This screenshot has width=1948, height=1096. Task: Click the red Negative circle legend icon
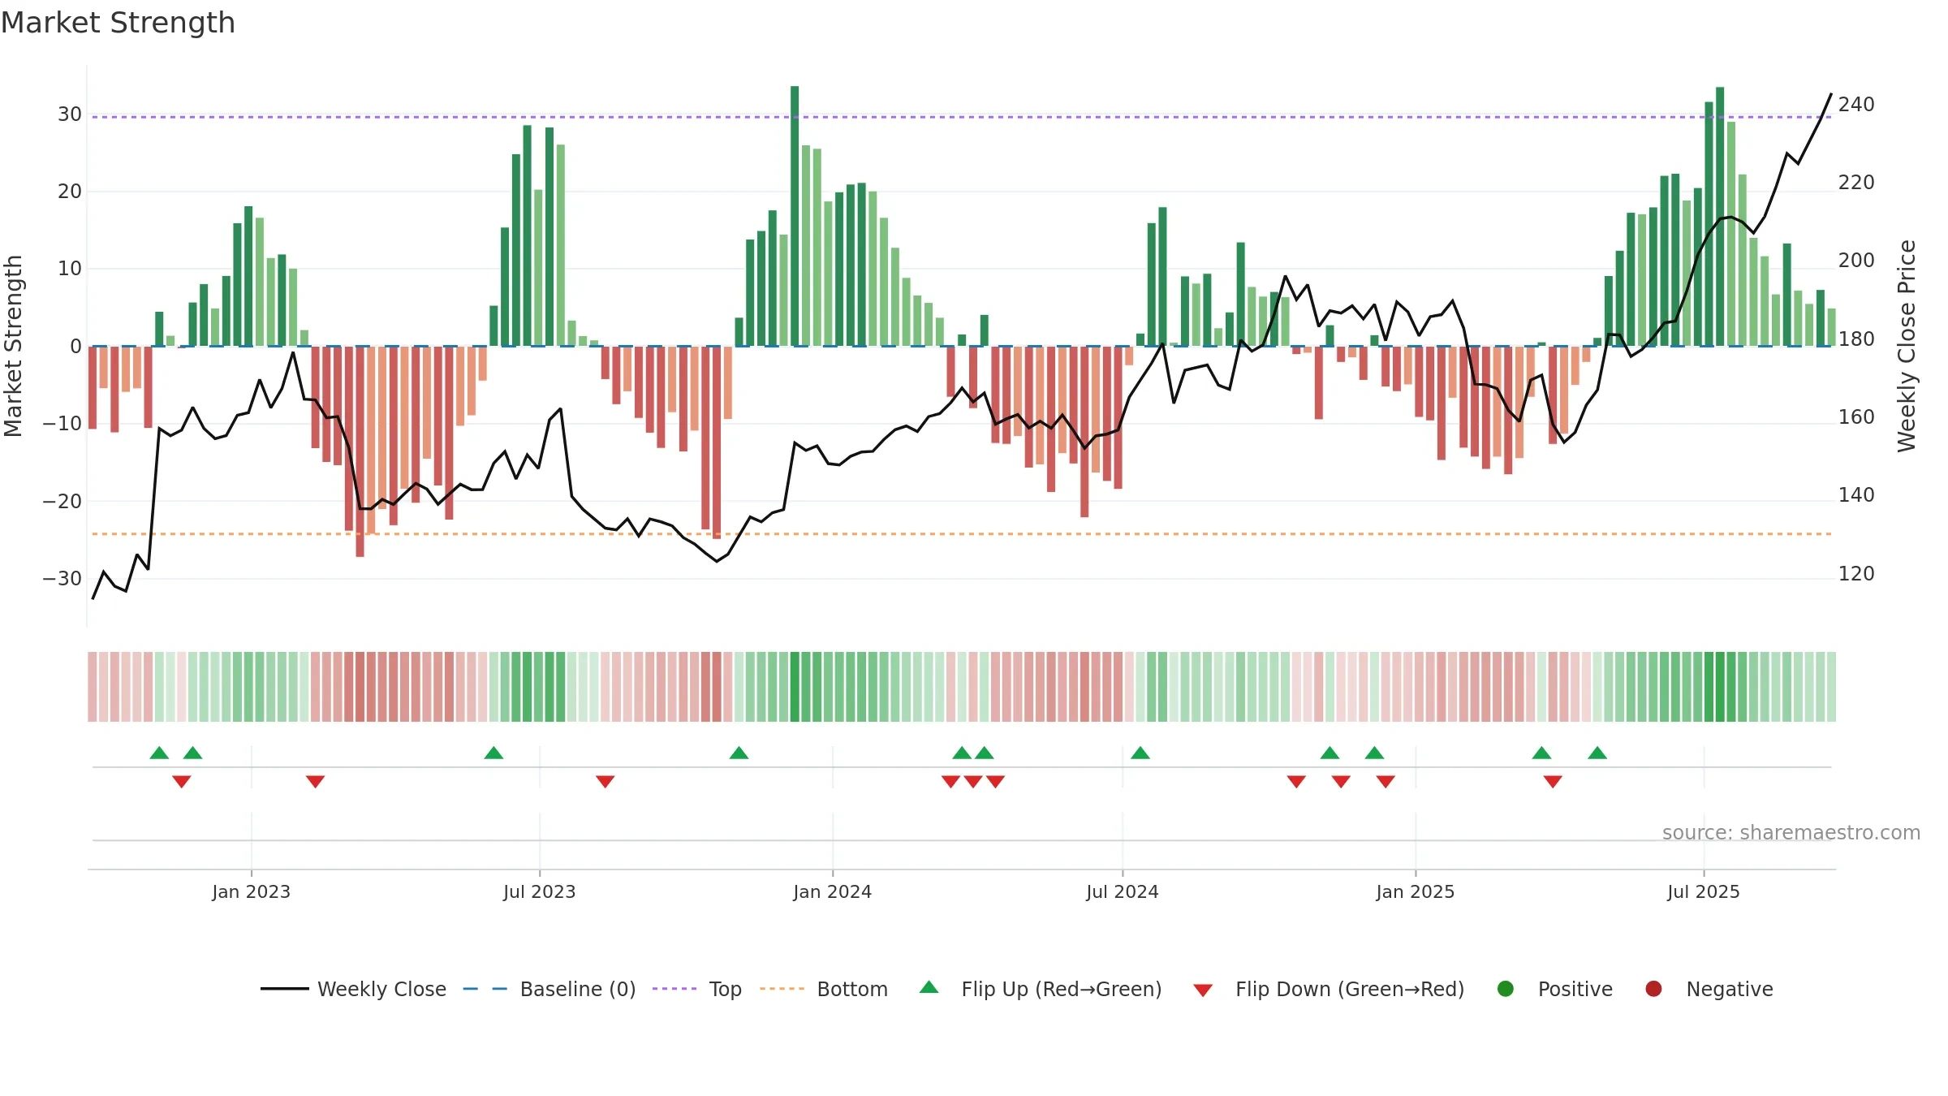pos(1653,989)
